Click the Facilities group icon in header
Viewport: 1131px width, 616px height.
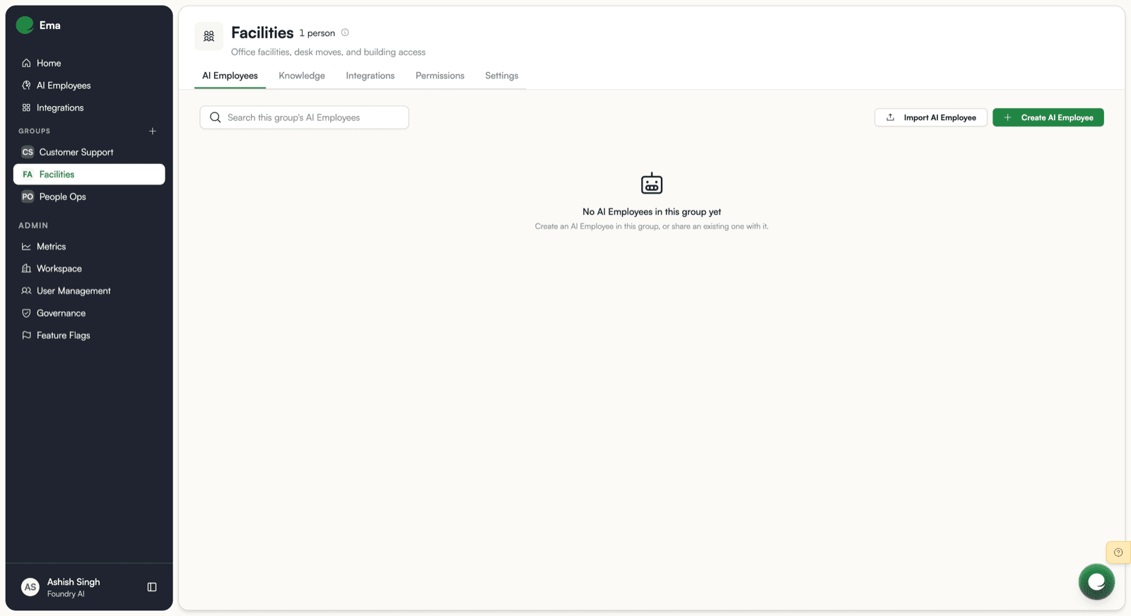pos(209,36)
